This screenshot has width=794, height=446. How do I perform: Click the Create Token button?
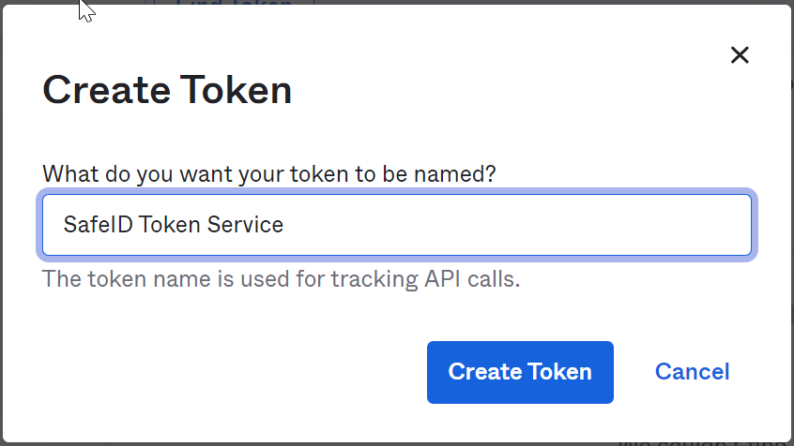[x=520, y=372]
